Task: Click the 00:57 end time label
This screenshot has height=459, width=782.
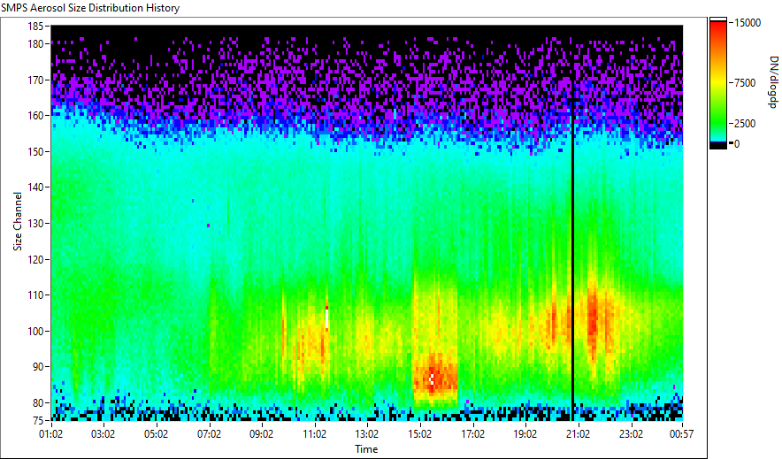Action: coord(681,434)
